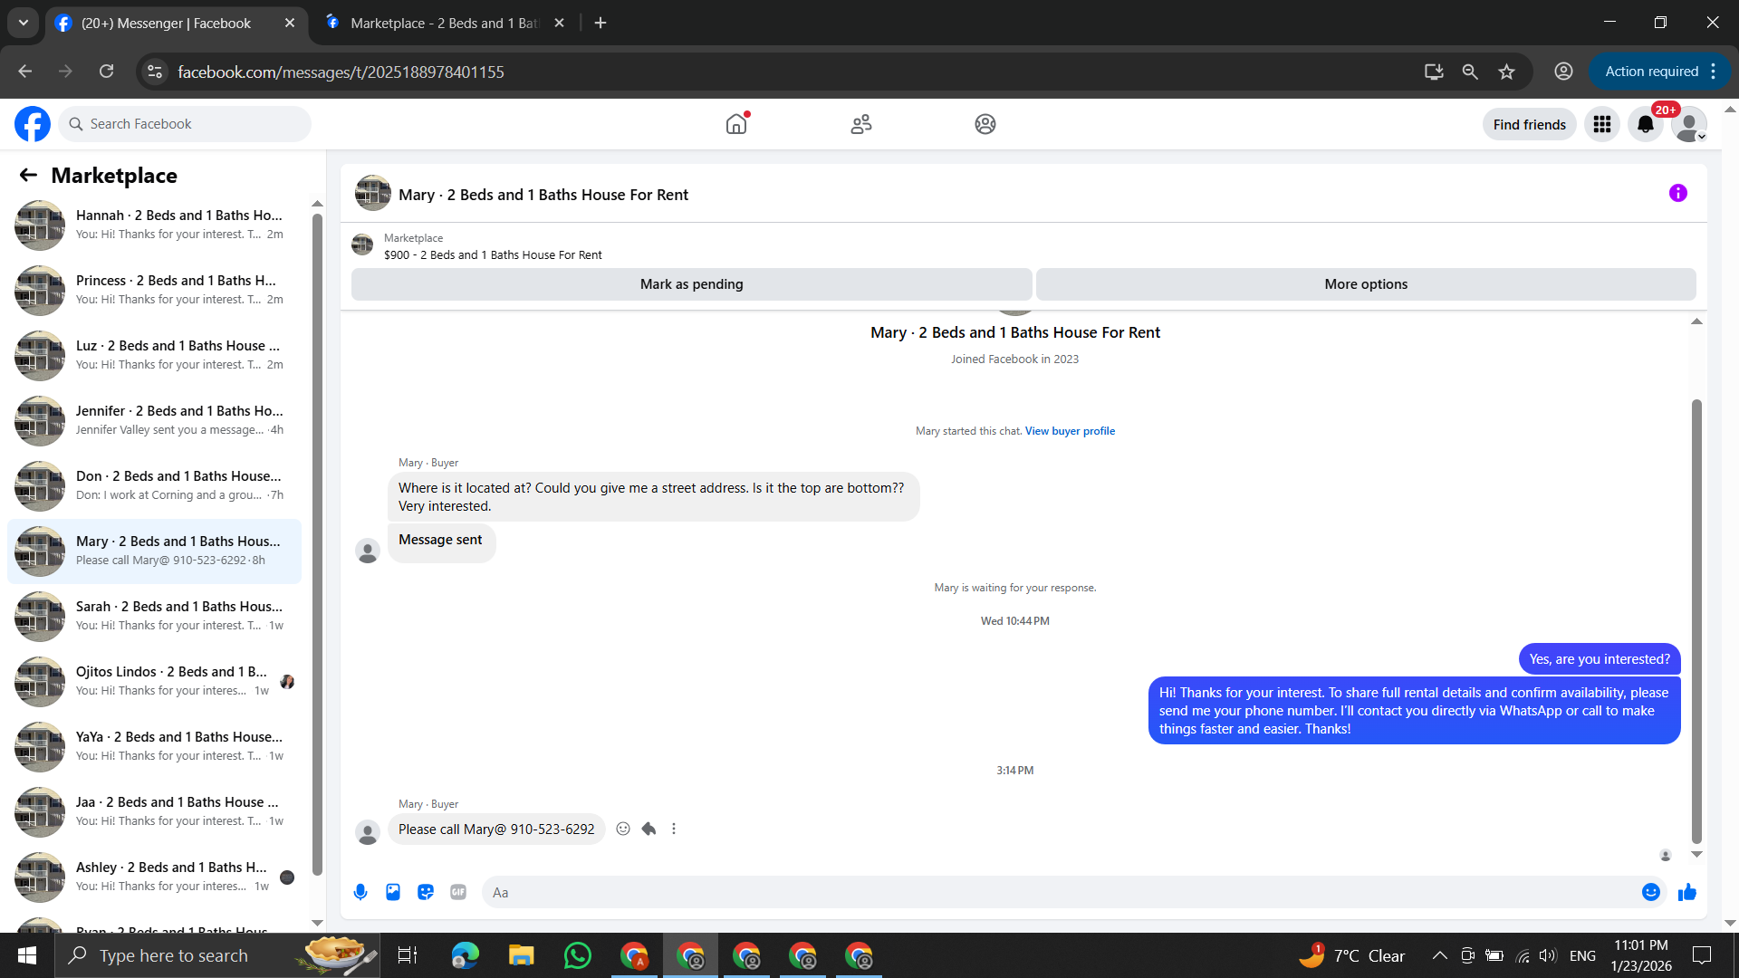Open Facebook apps grid menu
Image resolution: width=1739 pixels, height=978 pixels.
pyautogui.click(x=1601, y=124)
